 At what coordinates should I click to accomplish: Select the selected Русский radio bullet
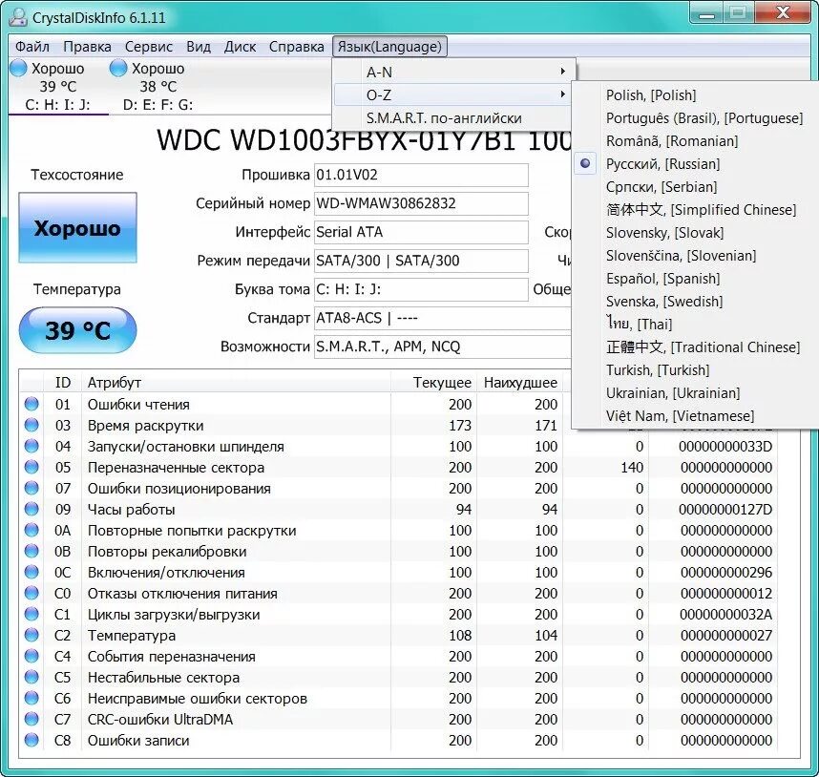coord(585,163)
